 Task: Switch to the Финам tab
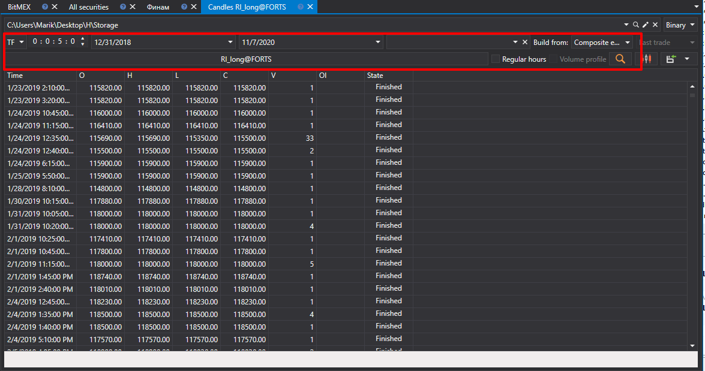pos(158,7)
